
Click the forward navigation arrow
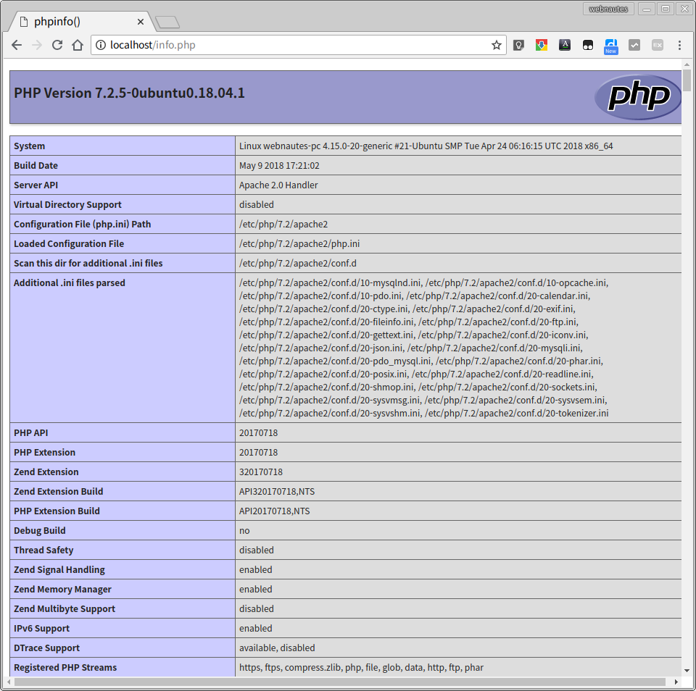pos(37,45)
